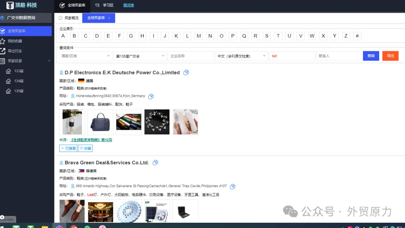Open the brown leather shoes thumbnail

72,211
